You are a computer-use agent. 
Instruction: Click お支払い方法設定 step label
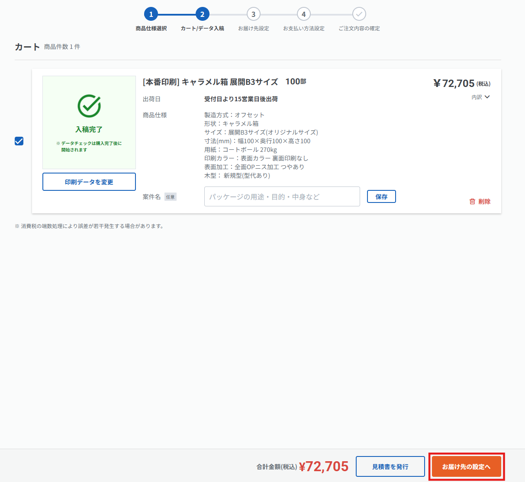pos(304,29)
